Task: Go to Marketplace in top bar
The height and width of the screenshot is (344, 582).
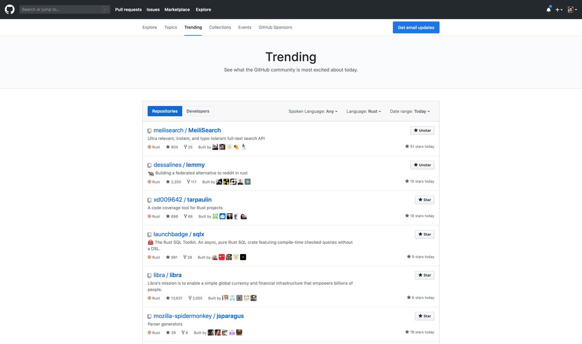Action: click(177, 9)
